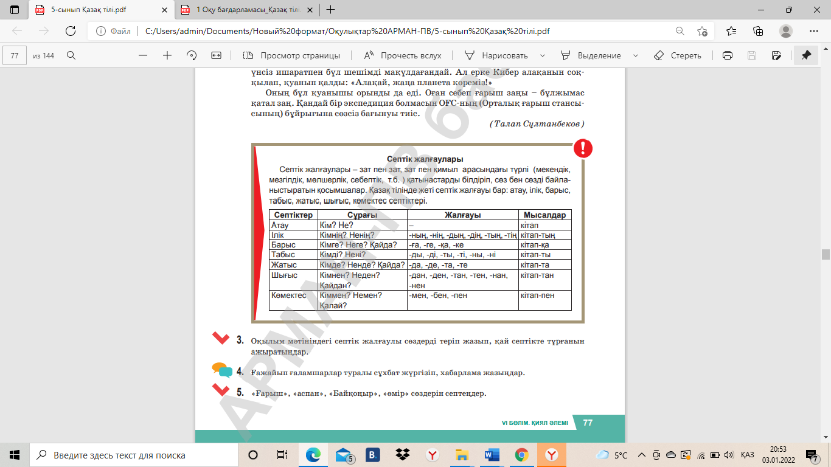Zoom out the PDF with minus
The width and height of the screenshot is (831, 467).
[x=143, y=55]
